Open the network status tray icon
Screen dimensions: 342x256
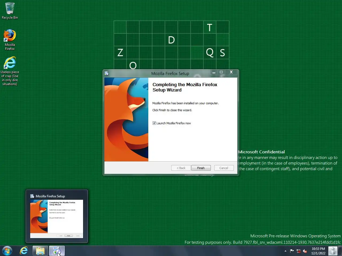tap(298, 251)
